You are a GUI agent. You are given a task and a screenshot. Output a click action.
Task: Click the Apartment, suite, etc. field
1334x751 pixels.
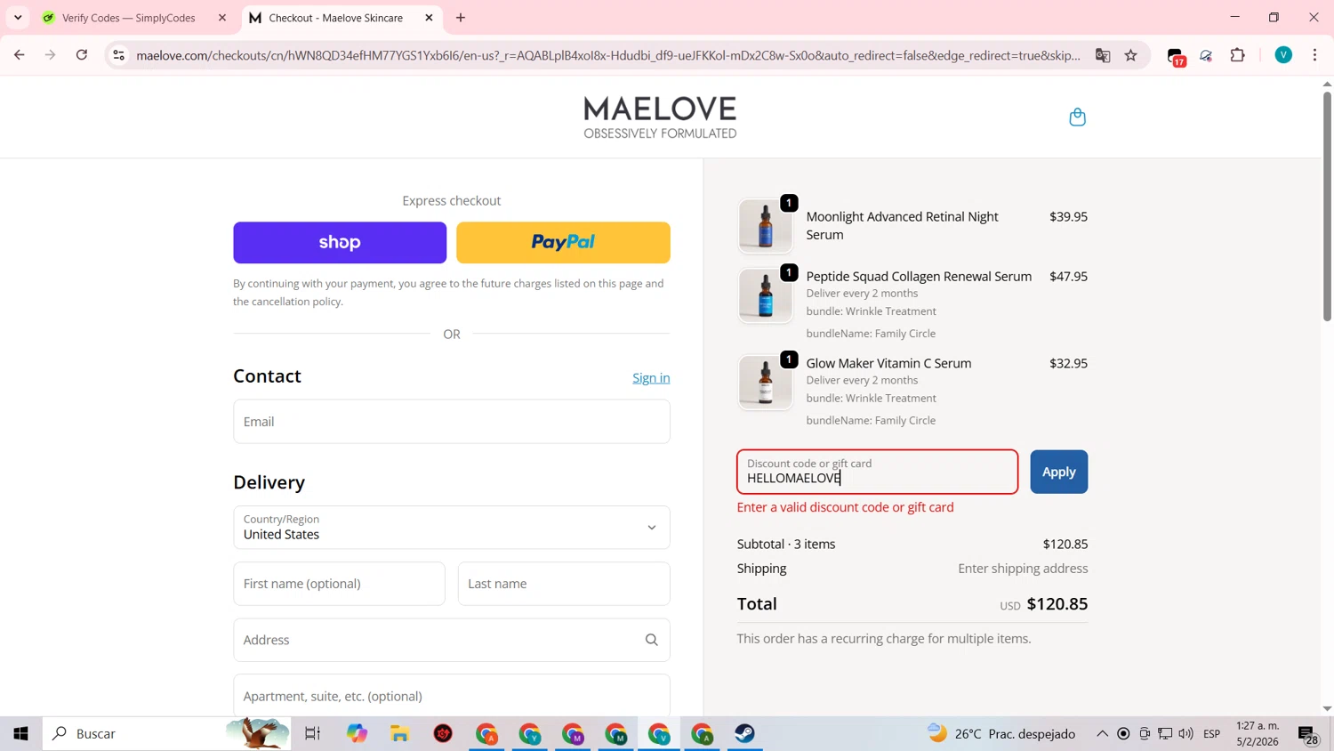click(x=452, y=695)
